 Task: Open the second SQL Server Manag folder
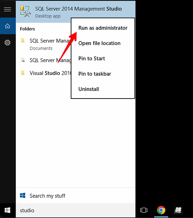[43, 60]
